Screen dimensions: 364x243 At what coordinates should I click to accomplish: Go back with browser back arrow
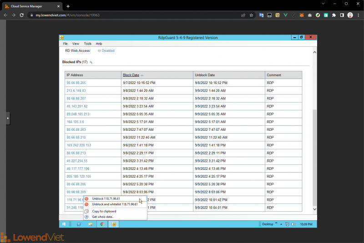[5, 15]
